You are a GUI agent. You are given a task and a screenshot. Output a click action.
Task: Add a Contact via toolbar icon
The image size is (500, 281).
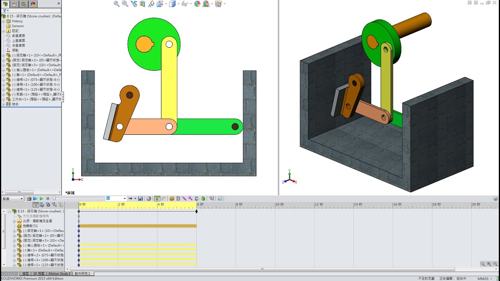pyautogui.click(x=197, y=199)
